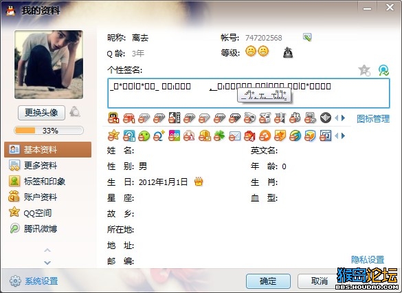Screen dimensions: 402x293
Task: Click the envelope mail icon in icon row
Action: point(234,135)
